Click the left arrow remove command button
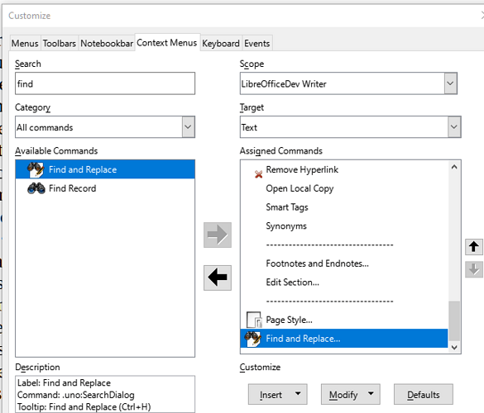This screenshot has width=484, height=413. point(218,278)
